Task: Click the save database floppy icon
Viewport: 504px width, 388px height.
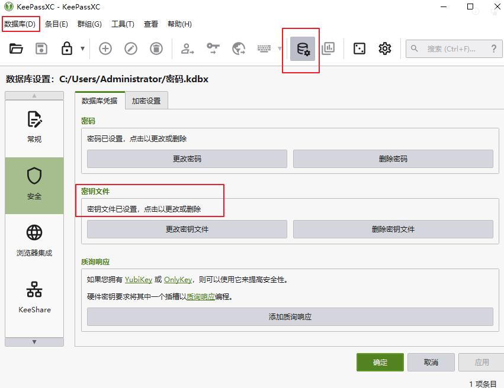Action: click(x=41, y=48)
